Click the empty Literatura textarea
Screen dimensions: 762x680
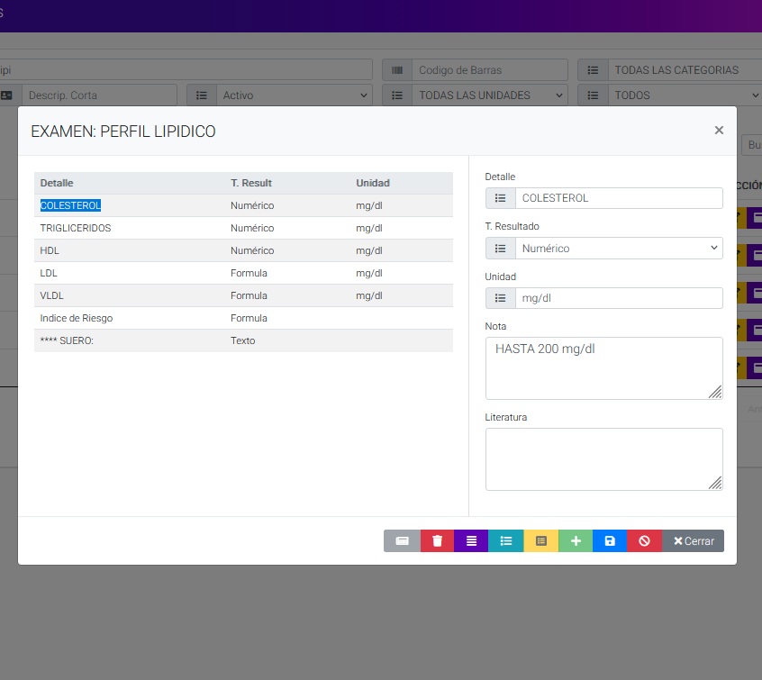click(603, 458)
